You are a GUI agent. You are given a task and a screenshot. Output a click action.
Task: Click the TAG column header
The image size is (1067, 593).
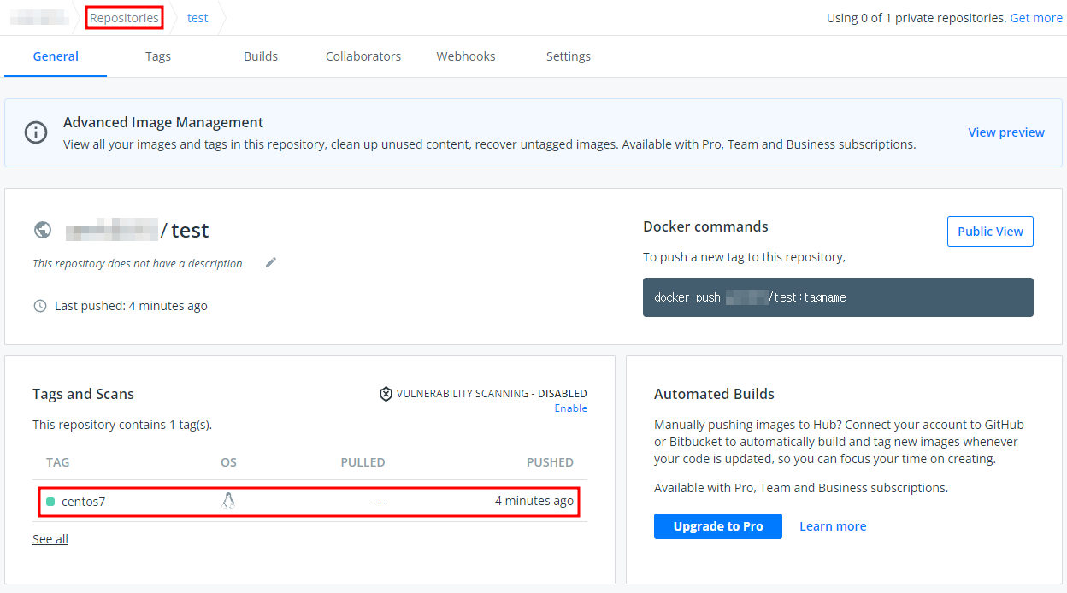pyautogui.click(x=58, y=462)
